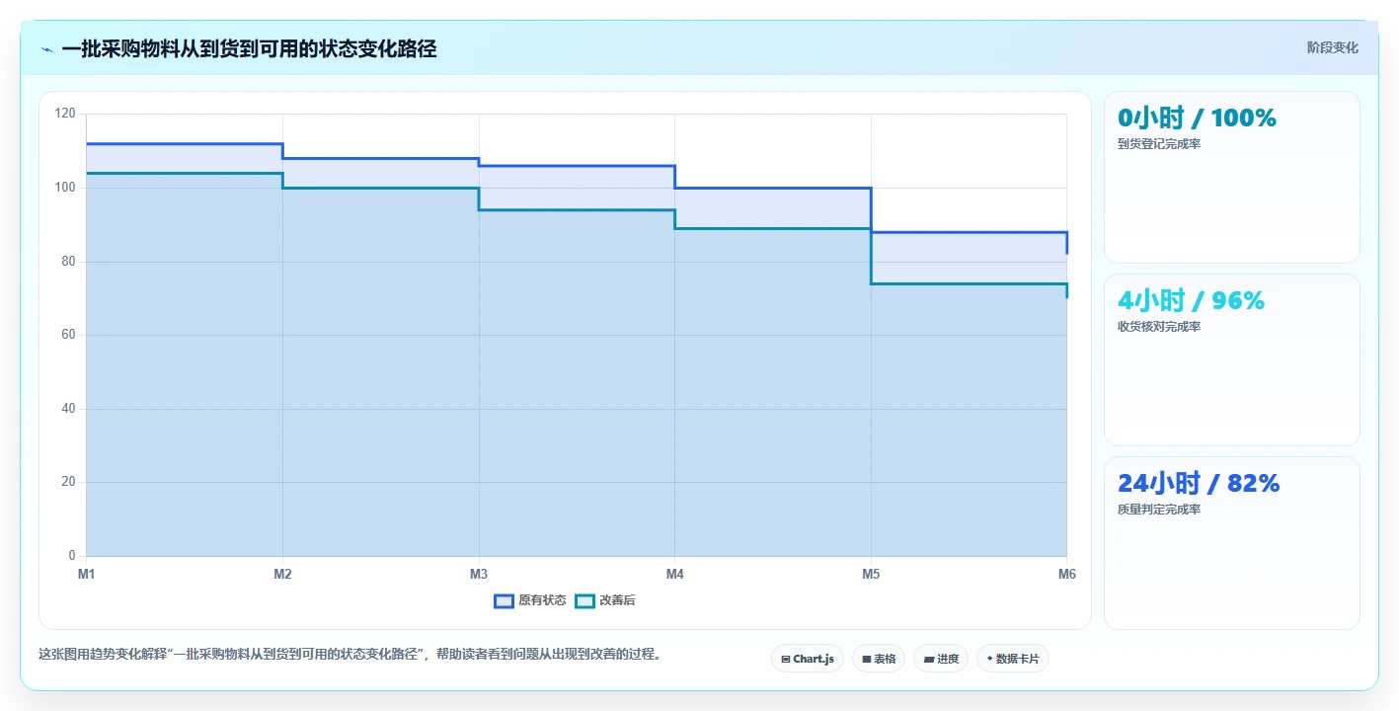Click the 20 y-axis value
The height and width of the screenshot is (711, 1399).
tap(68, 482)
